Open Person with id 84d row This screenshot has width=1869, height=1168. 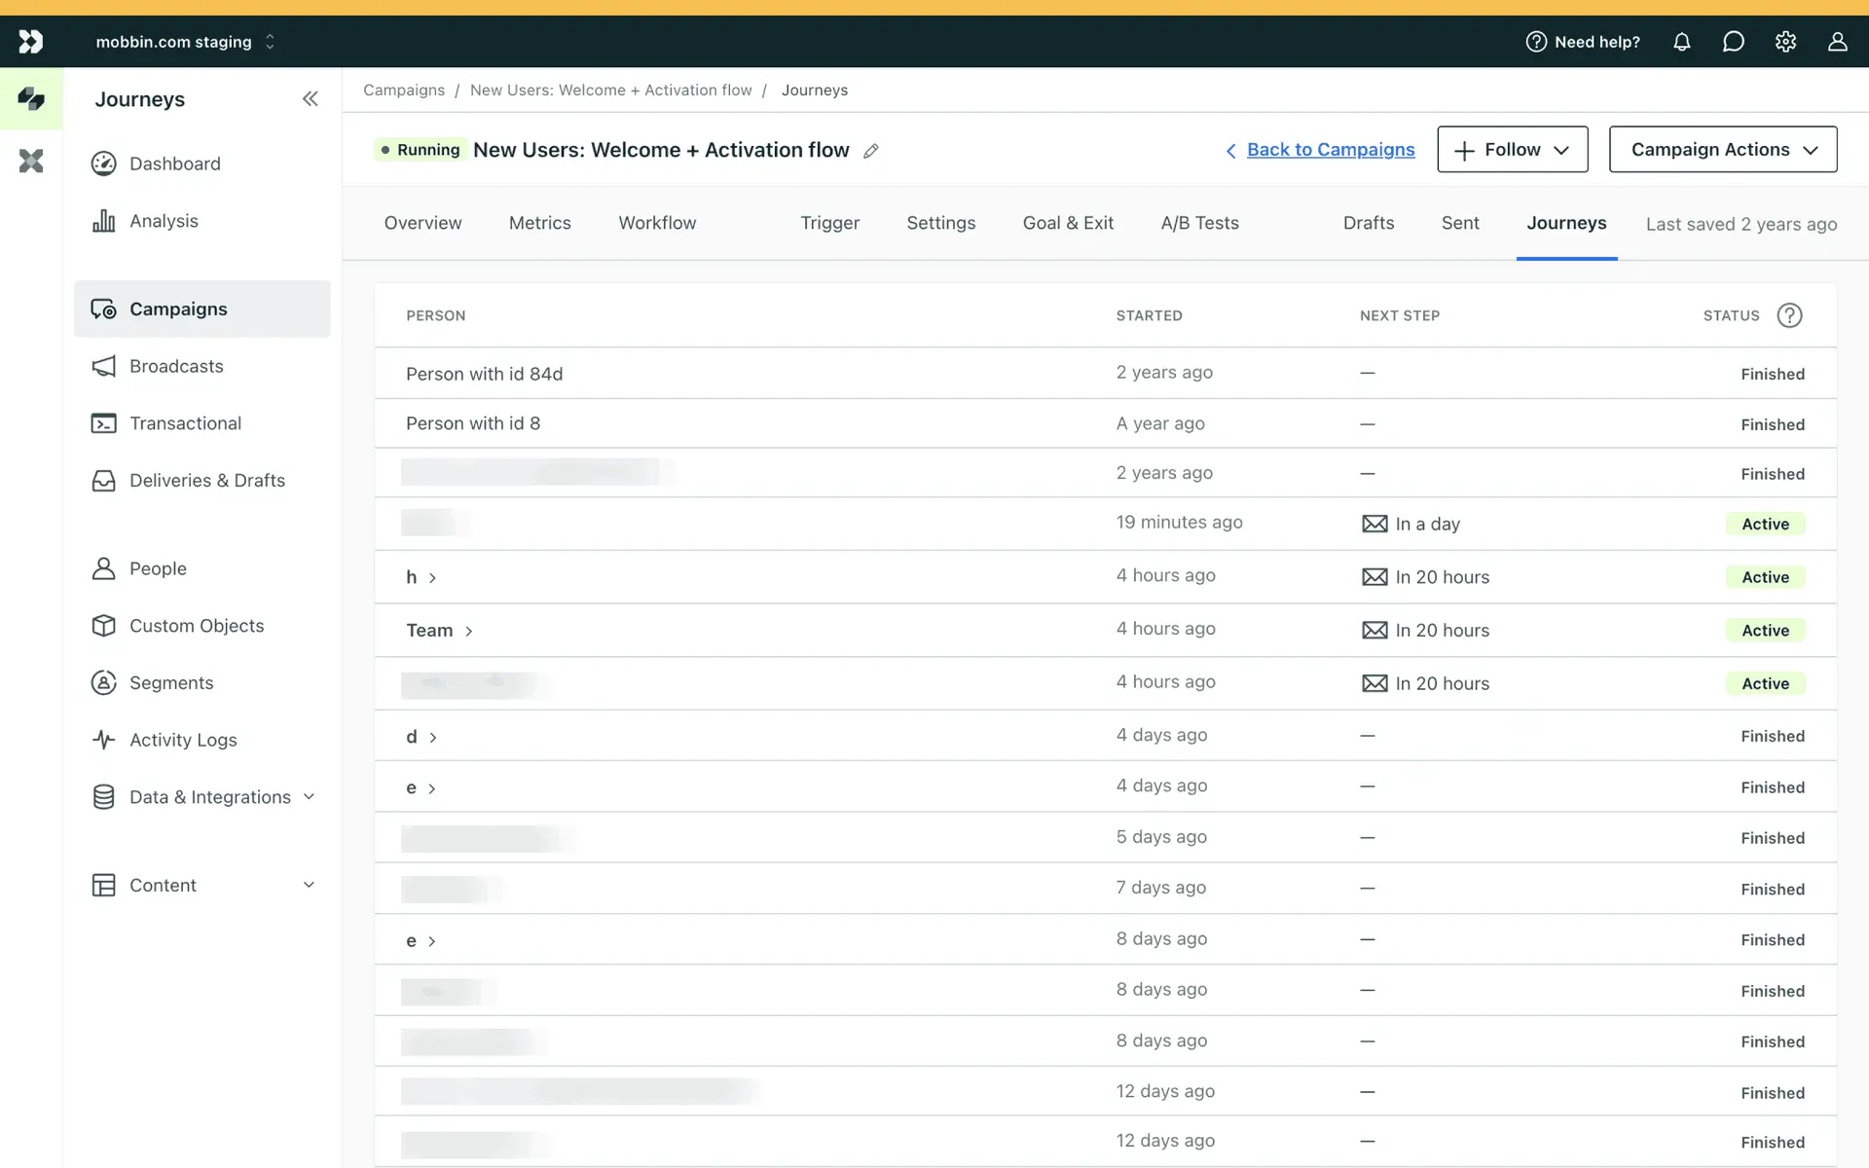[484, 374]
